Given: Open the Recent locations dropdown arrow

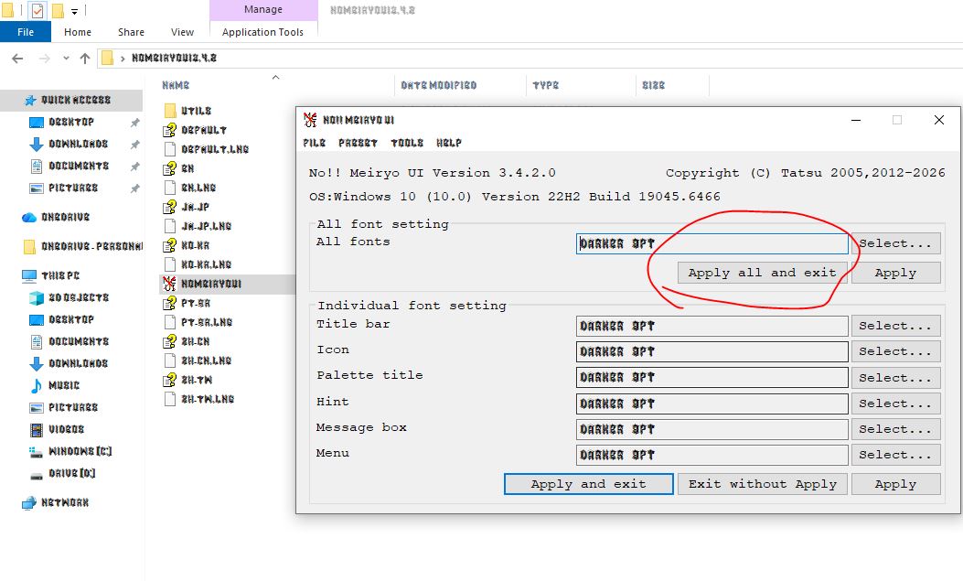Looking at the screenshot, I should (66, 59).
